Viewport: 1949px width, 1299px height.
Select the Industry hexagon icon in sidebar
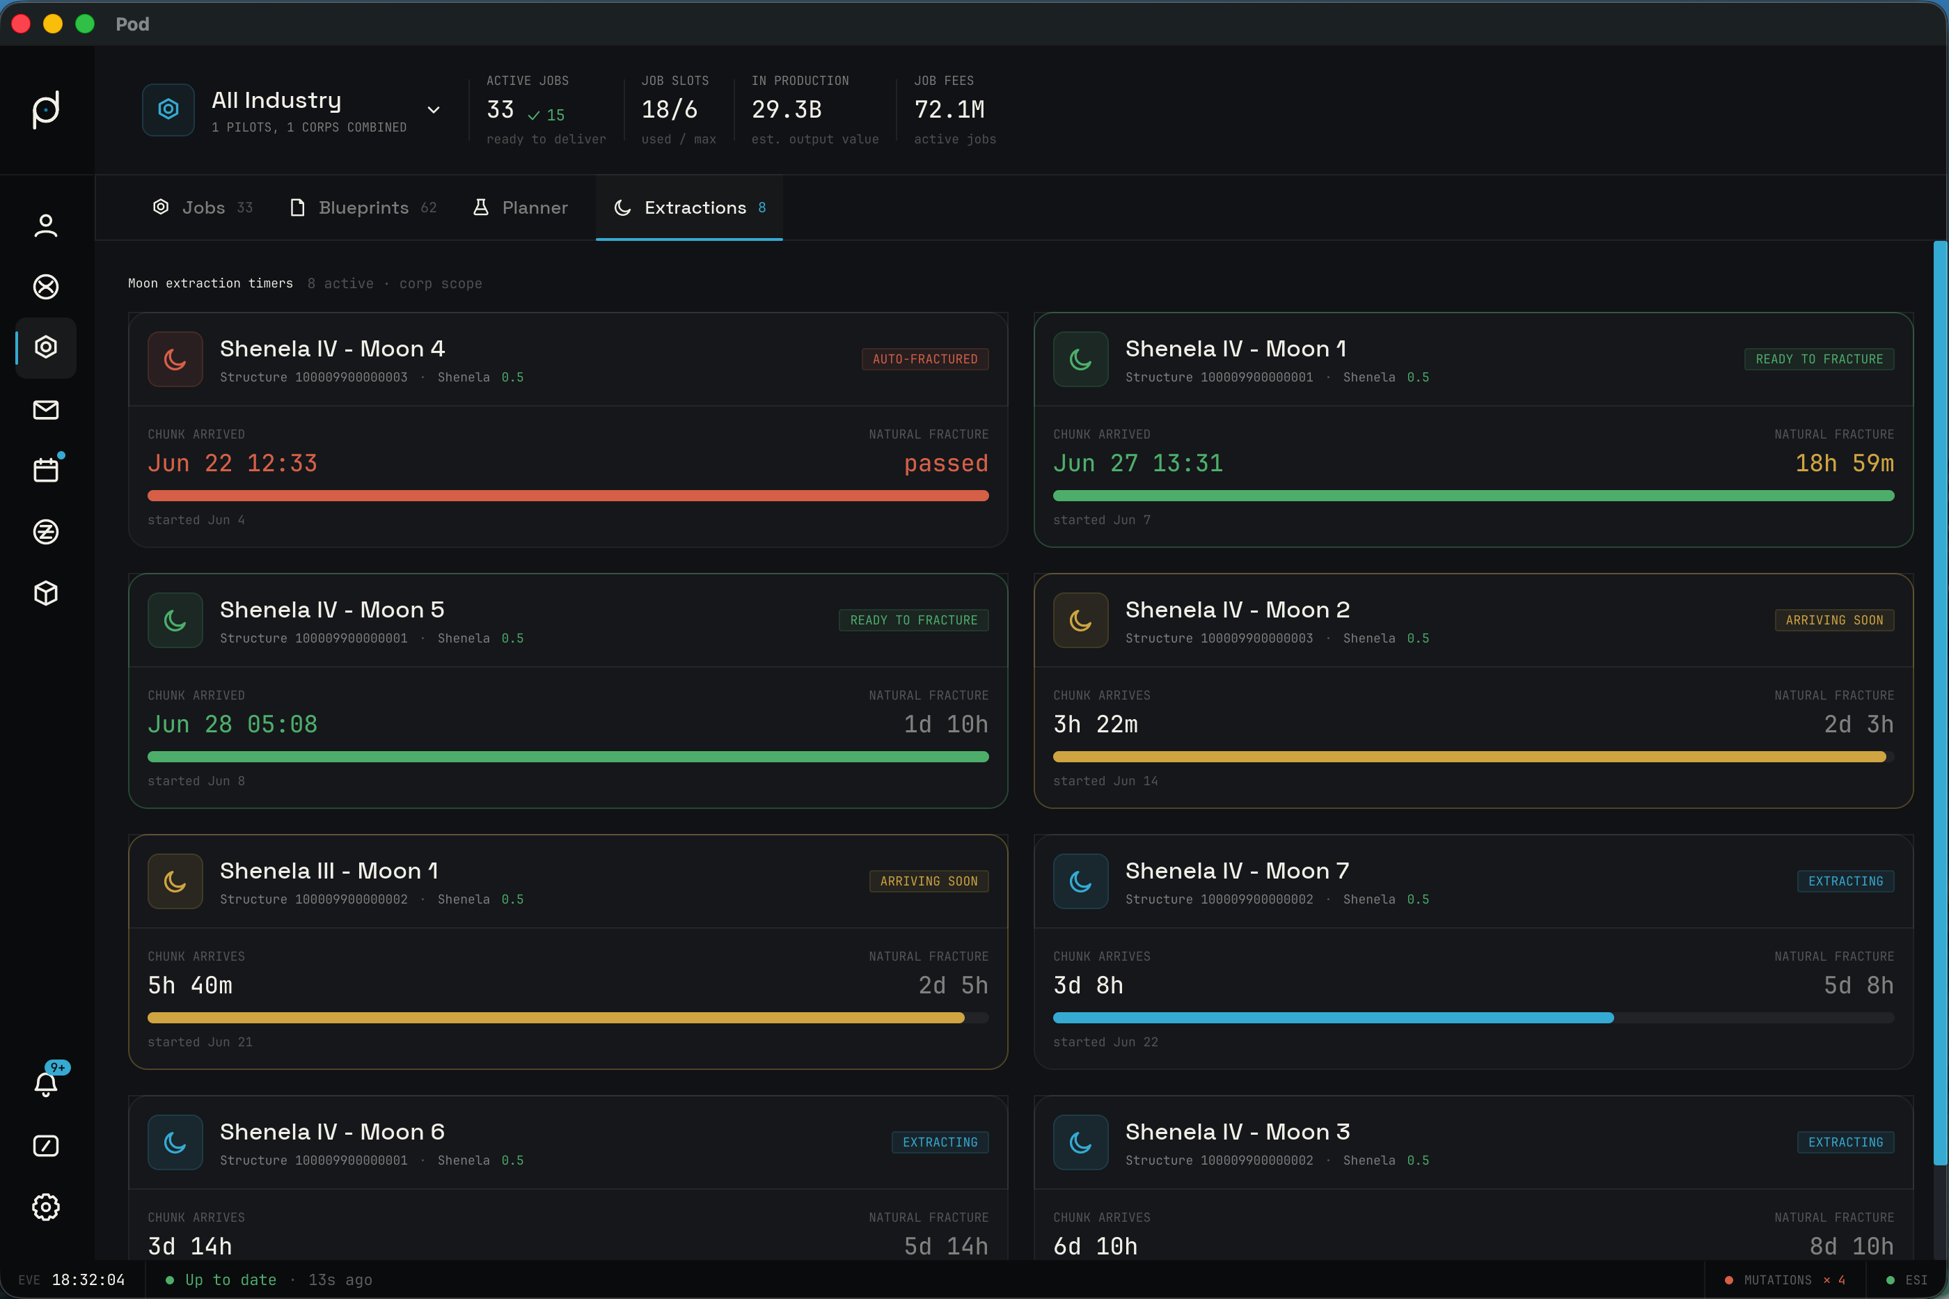pyautogui.click(x=45, y=347)
